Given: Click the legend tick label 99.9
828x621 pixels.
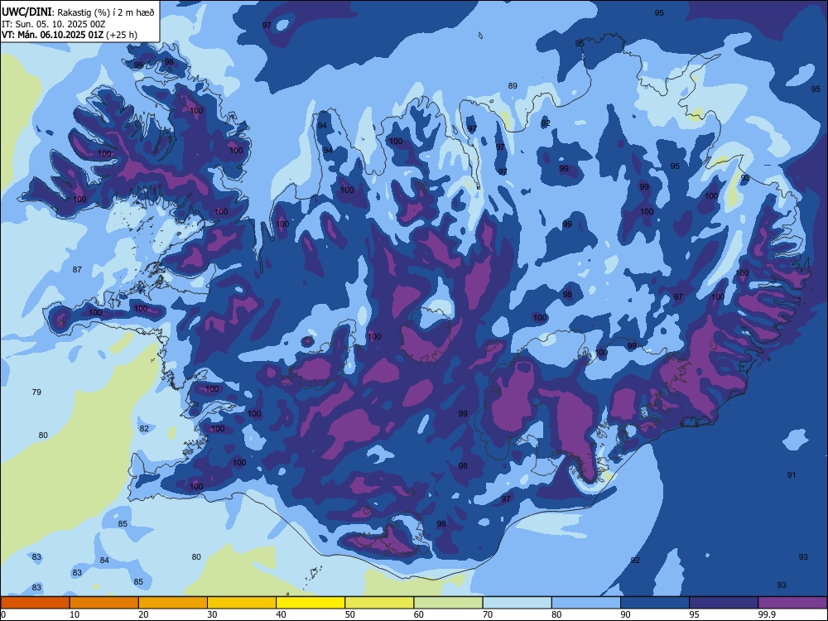Looking at the screenshot, I should [767, 614].
